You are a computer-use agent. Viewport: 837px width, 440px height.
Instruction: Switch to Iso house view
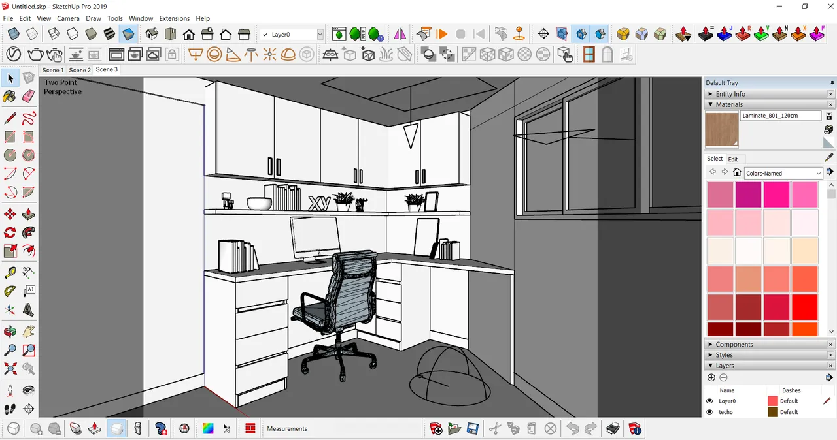click(x=152, y=34)
